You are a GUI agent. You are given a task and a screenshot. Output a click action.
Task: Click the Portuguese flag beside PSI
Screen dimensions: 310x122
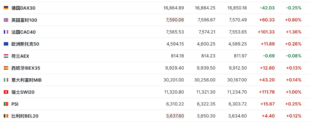tap(6, 104)
